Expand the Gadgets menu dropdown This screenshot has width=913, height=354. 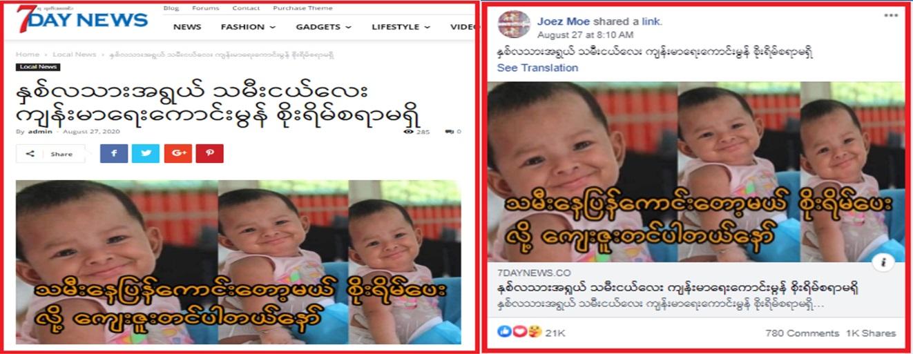[323, 27]
